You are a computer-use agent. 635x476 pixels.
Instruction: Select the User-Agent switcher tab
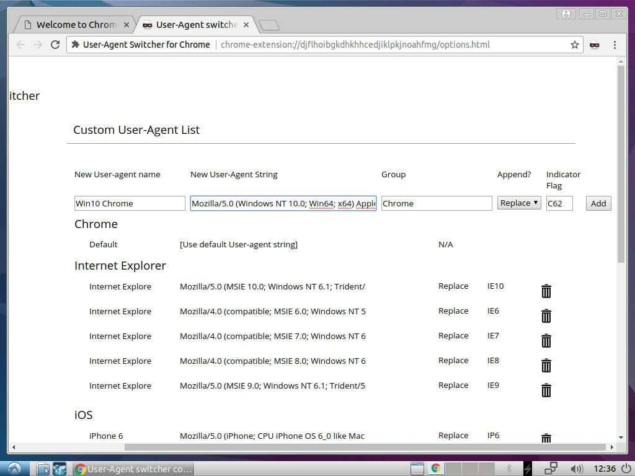tap(192, 24)
